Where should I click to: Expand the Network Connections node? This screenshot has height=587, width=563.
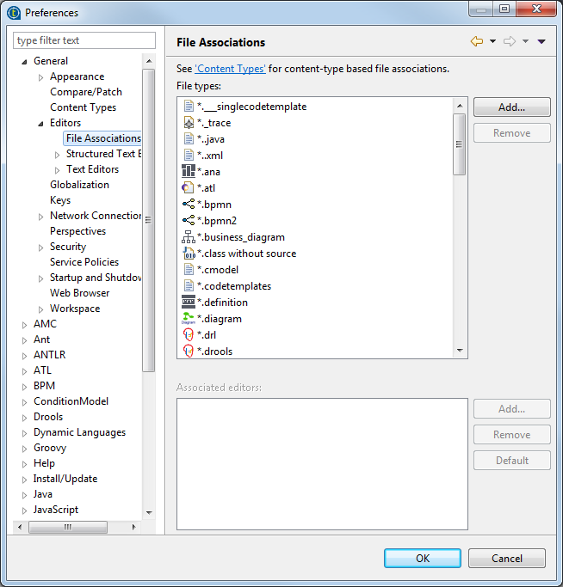[x=40, y=217]
